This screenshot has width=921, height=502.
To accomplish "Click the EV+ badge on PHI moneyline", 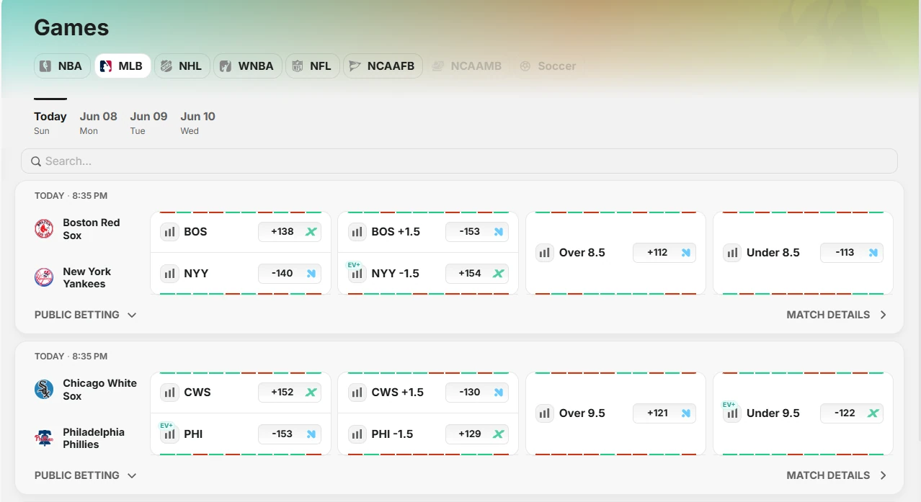I will (x=166, y=426).
